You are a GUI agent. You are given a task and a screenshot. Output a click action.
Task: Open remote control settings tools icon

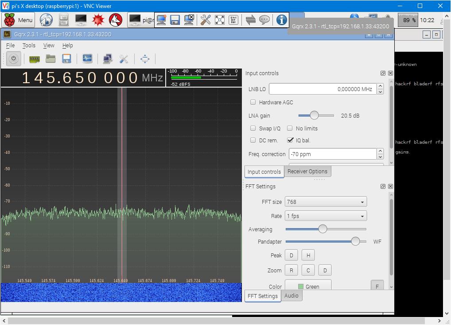coord(124,59)
